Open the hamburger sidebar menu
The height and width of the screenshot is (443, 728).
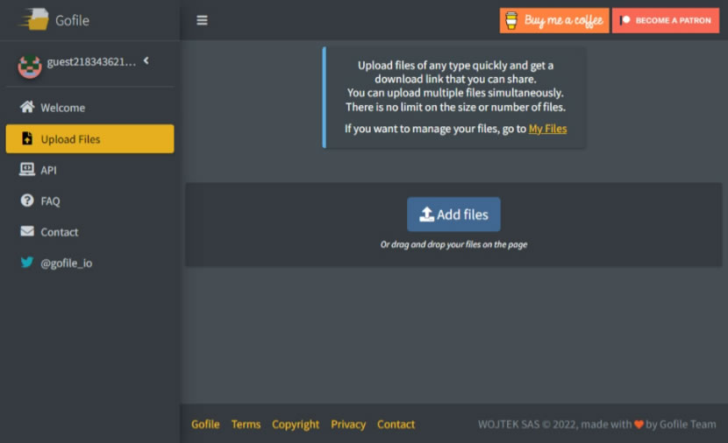[x=202, y=20]
